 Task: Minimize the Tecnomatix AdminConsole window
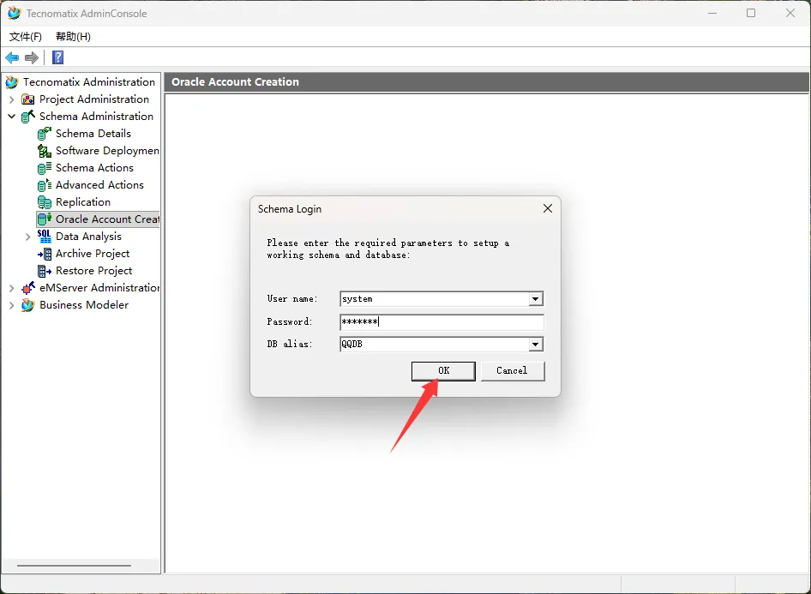[712, 13]
